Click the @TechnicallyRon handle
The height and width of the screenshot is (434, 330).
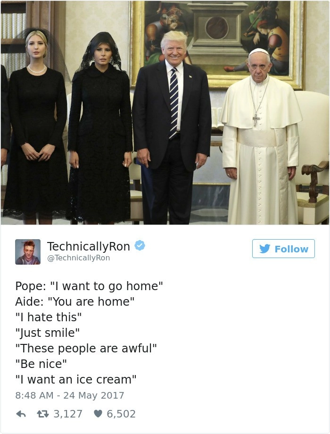(x=79, y=258)
